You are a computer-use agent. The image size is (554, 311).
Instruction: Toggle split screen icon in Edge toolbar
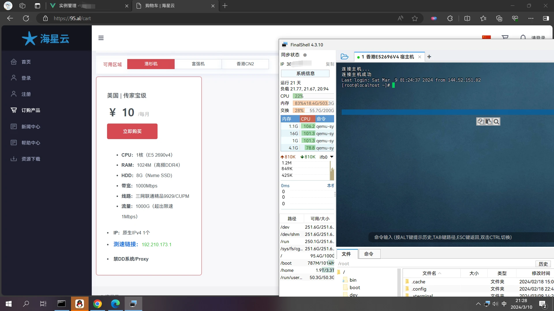pyautogui.click(x=467, y=18)
